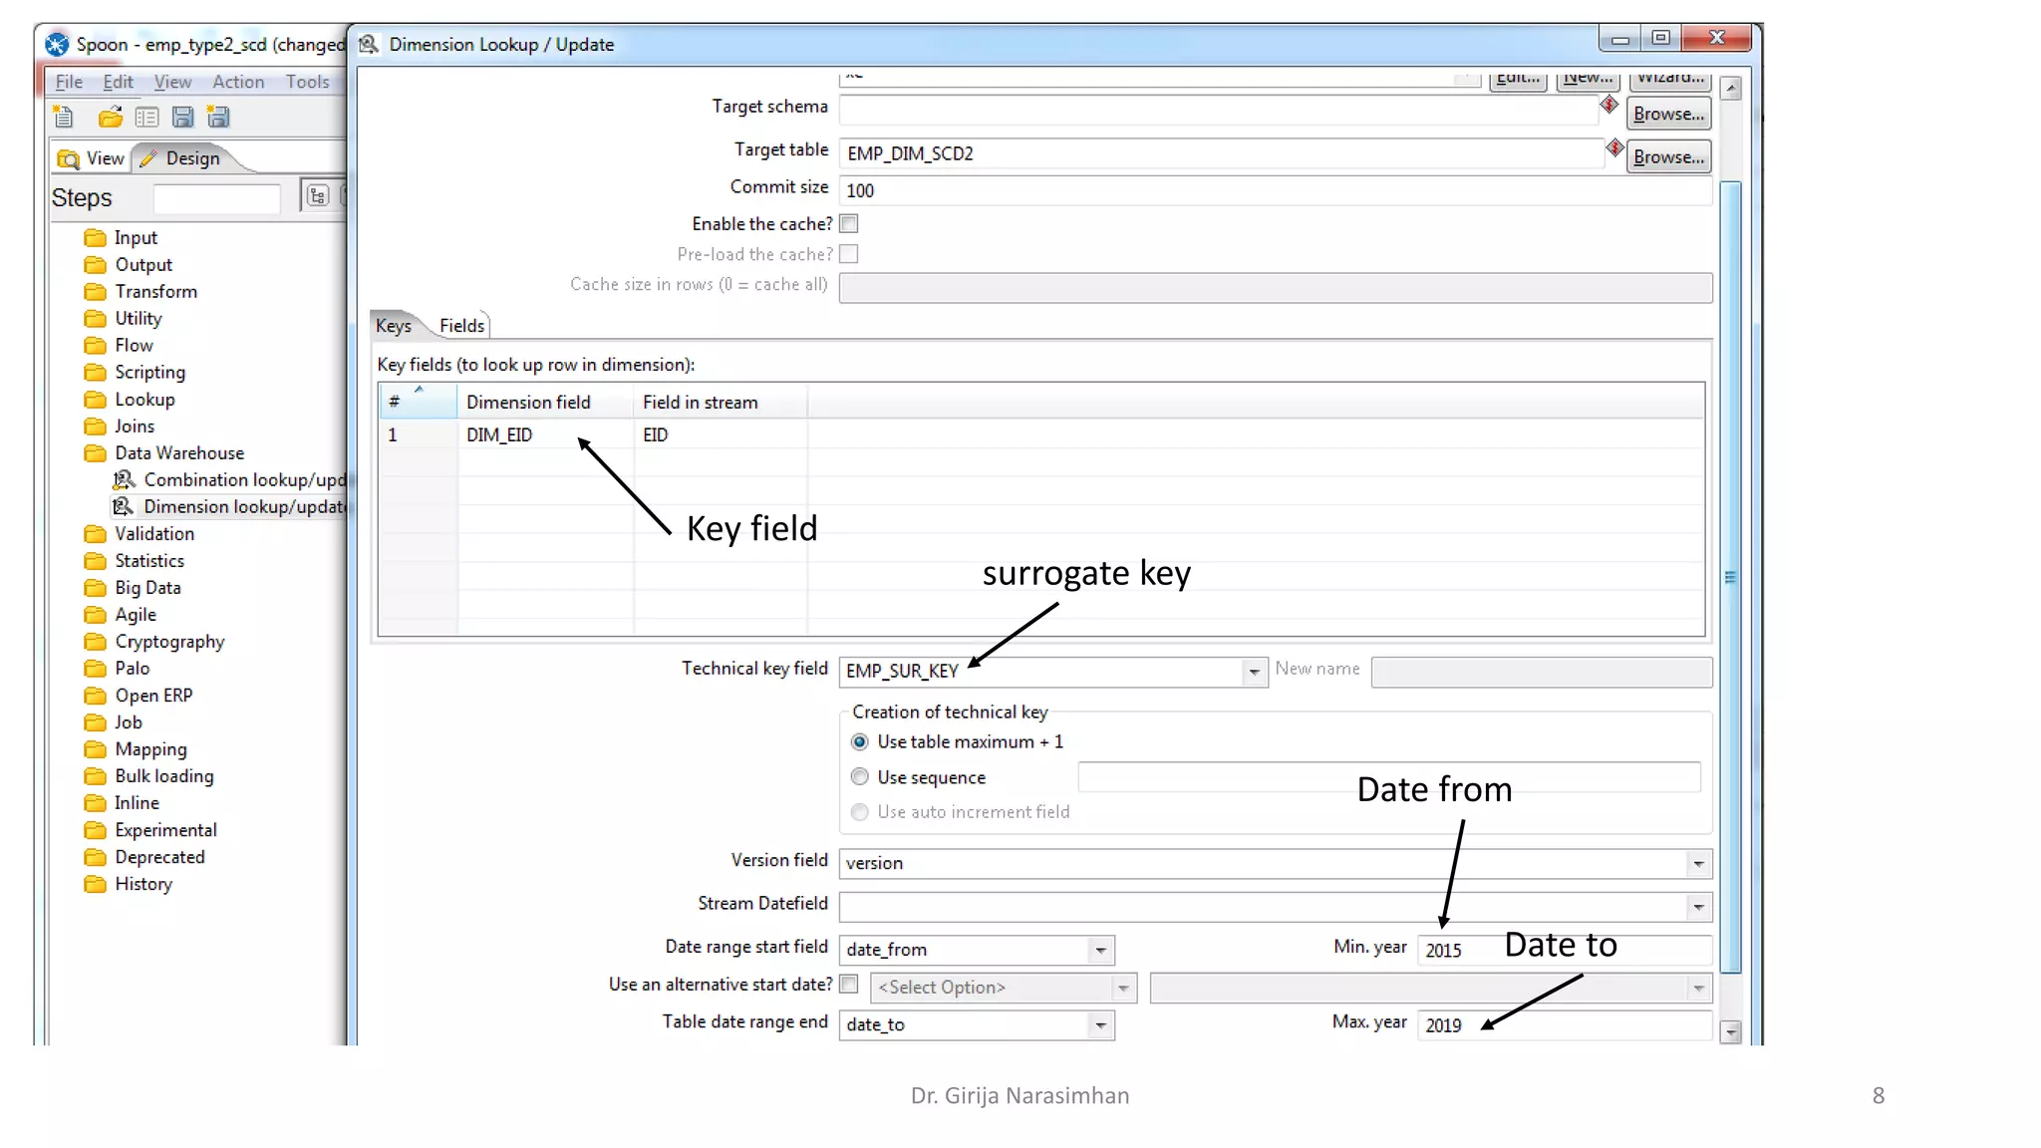The width and height of the screenshot is (2041, 1148).
Task: Enable the cache checkbox
Action: tap(849, 224)
